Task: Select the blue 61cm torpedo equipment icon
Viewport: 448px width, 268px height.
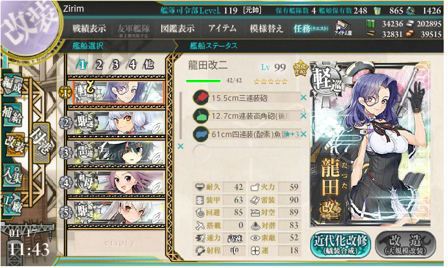Action: (x=201, y=134)
